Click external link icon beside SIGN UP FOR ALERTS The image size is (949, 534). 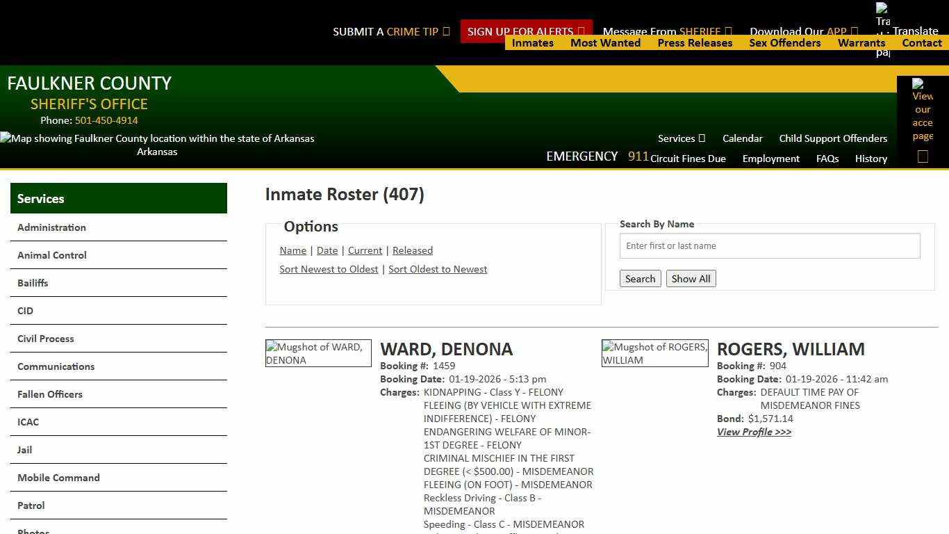(581, 31)
